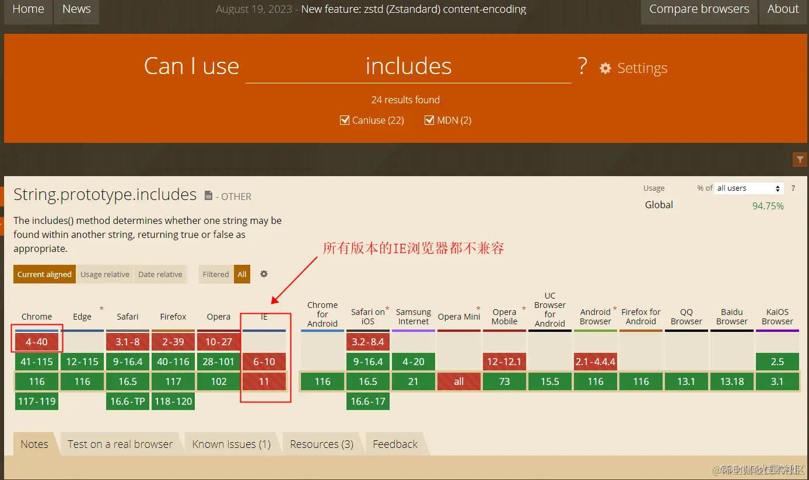Toggle the Caniuse (22) checkbox
The image size is (809, 480).
(345, 120)
